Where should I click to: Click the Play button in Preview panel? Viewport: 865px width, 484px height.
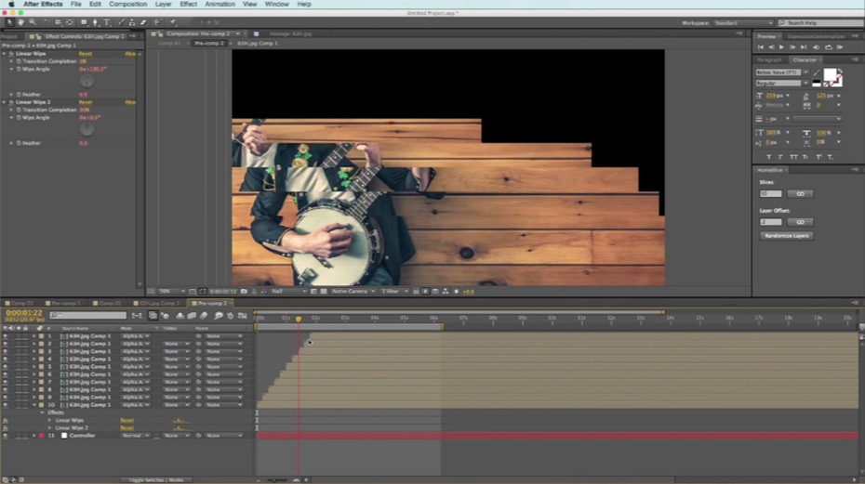(x=781, y=46)
